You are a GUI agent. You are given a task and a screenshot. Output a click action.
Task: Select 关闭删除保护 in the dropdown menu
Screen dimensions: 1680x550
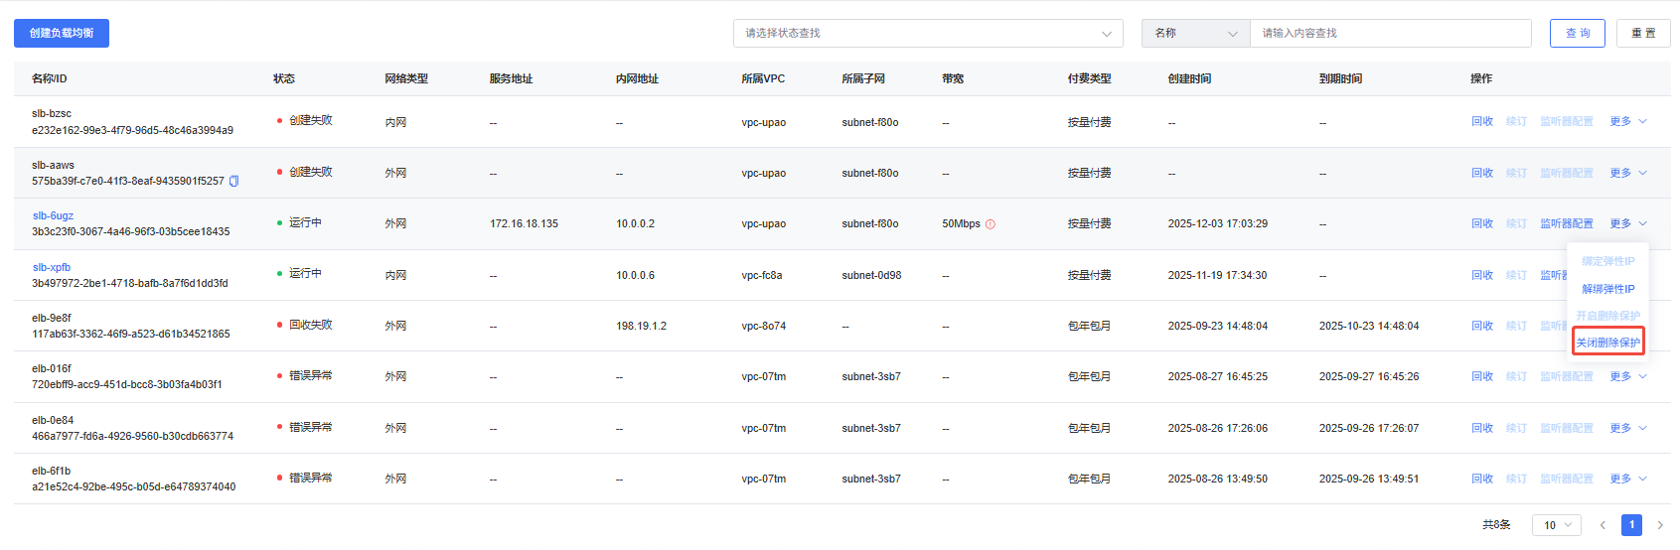1608,343
